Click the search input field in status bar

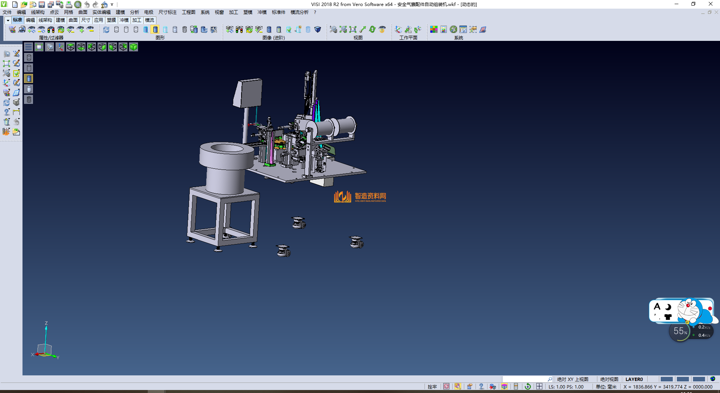click(x=525, y=379)
